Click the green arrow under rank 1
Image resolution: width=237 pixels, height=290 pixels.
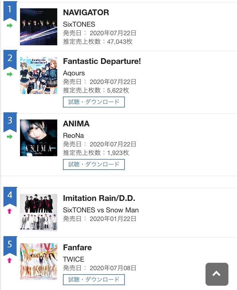pos(10,26)
